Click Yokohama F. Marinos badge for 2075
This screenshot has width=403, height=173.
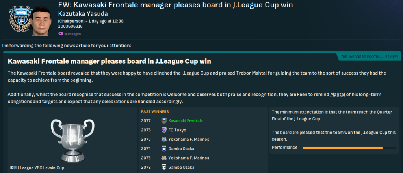pos(164,139)
